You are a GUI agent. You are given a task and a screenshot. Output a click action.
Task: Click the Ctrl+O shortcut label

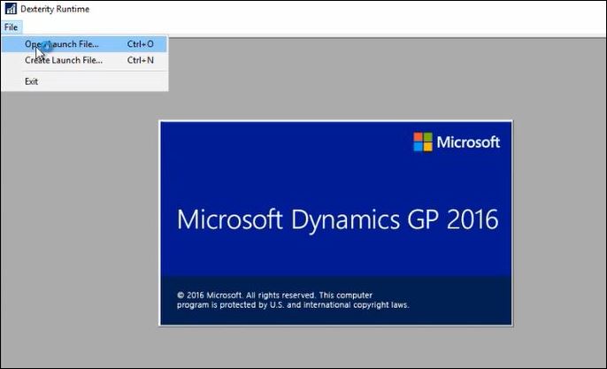140,43
